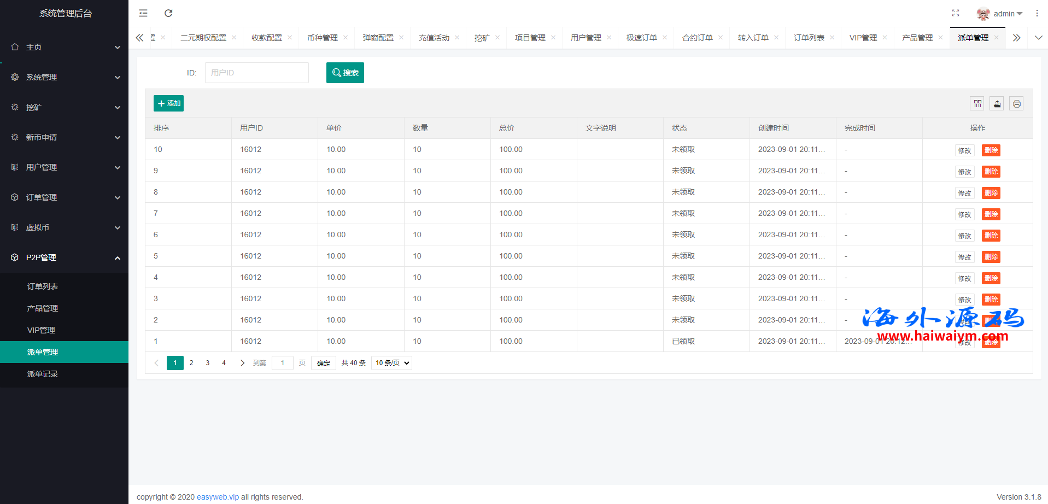This screenshot has height=504, width=1048.
Task: Open 派单记录 in the sidebar
Action: (43, 374)
